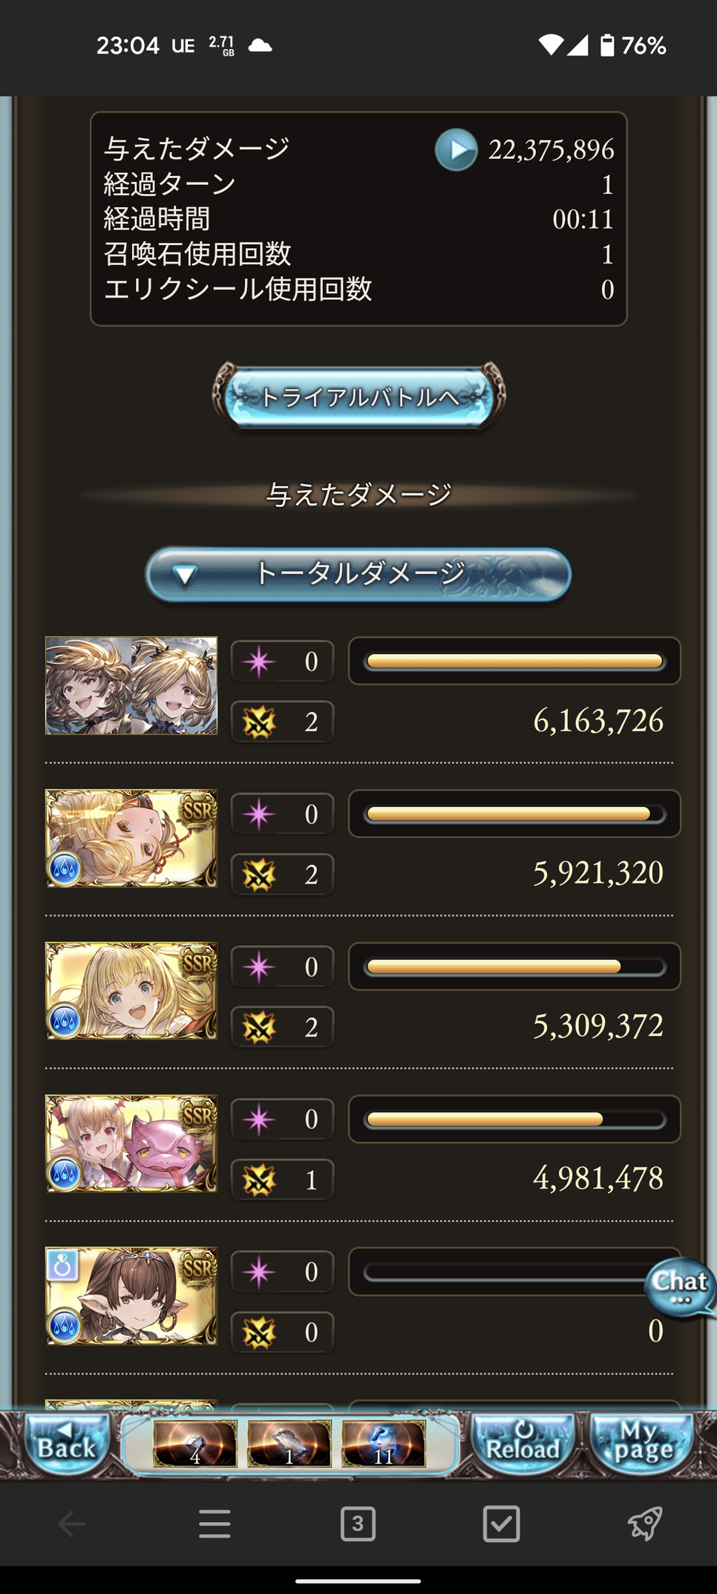
Task: Select the item slot showing 11
Action: (383, 1443)
